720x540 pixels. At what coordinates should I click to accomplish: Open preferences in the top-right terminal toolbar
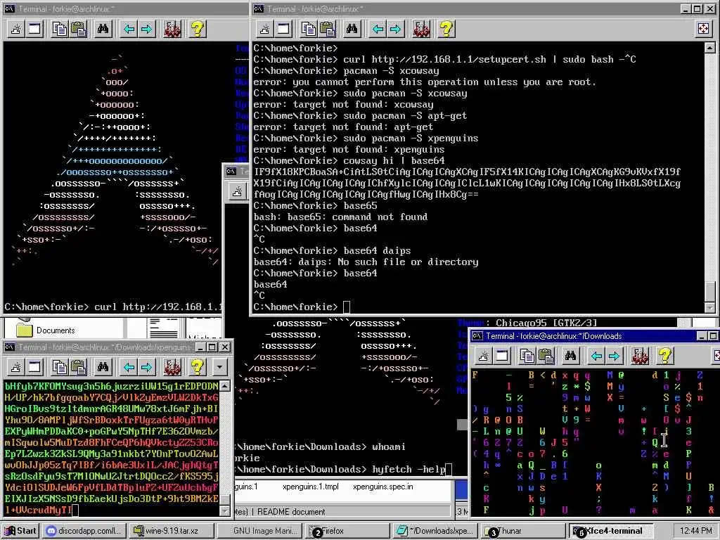click(x=422, y=30)
